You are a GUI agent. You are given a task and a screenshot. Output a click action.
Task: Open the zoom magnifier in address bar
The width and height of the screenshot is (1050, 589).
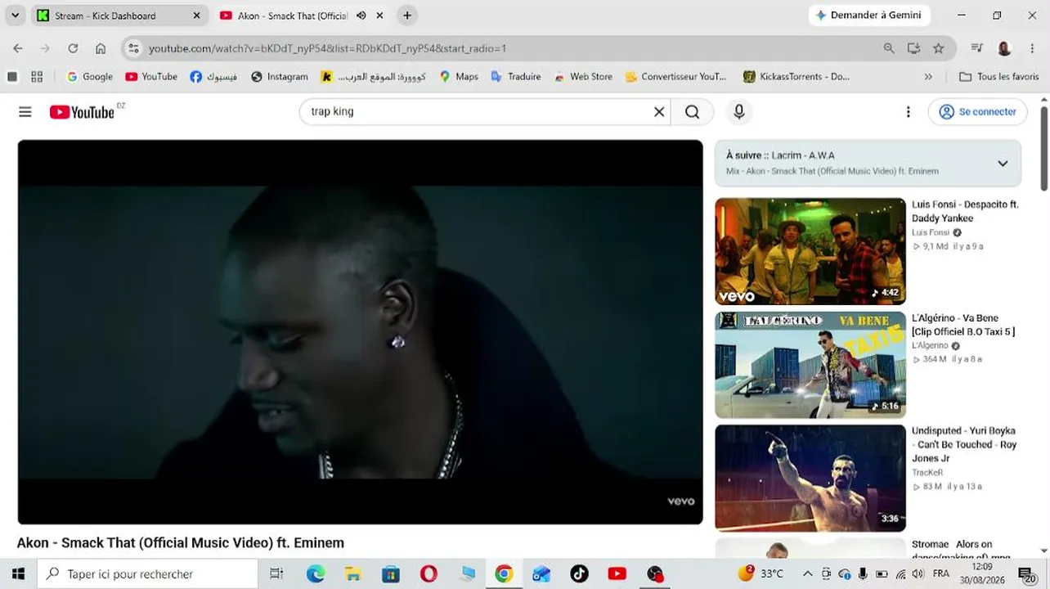click(889, 48)
